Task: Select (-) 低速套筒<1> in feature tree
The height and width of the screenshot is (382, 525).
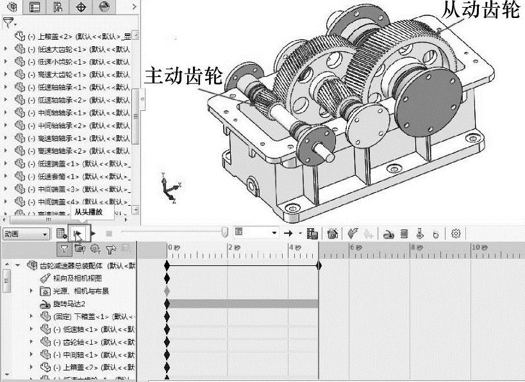Action: click(79, 176)
